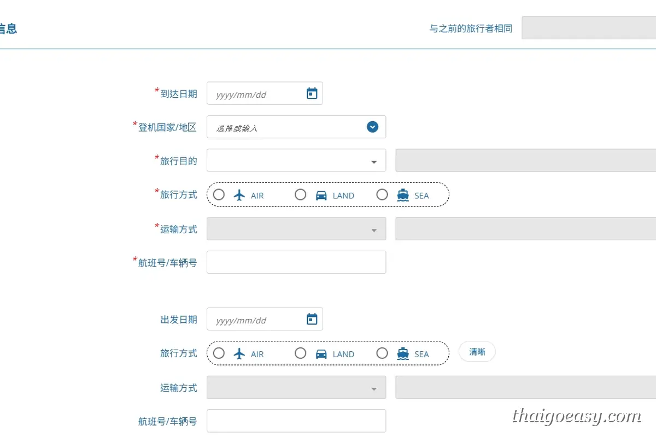The height and width of the screenshot is (437, 656).
Task: Click the arrival ship SEA icon
Action: [403, 195]
